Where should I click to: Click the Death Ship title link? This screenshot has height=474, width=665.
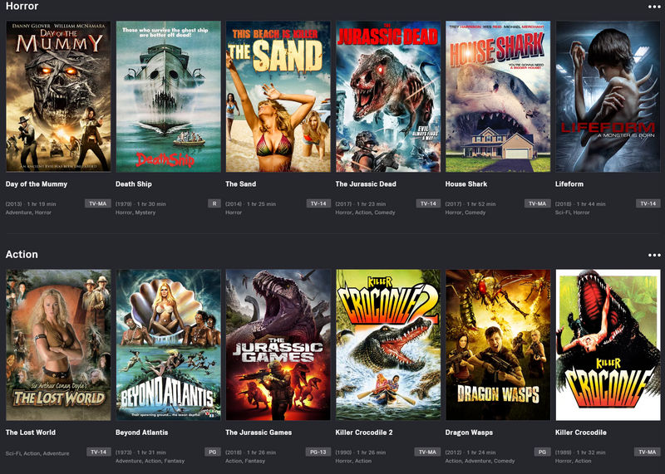pos(134,183)
